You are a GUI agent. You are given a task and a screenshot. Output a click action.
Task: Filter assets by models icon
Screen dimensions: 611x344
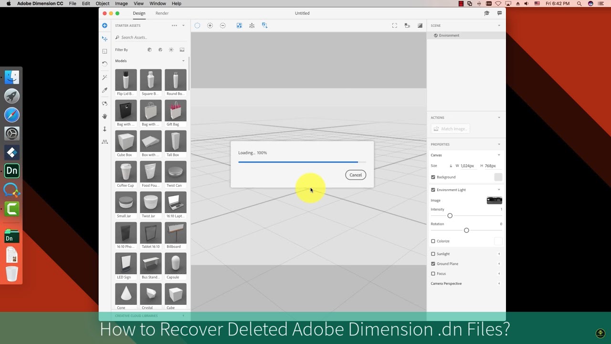coord(149,50)
